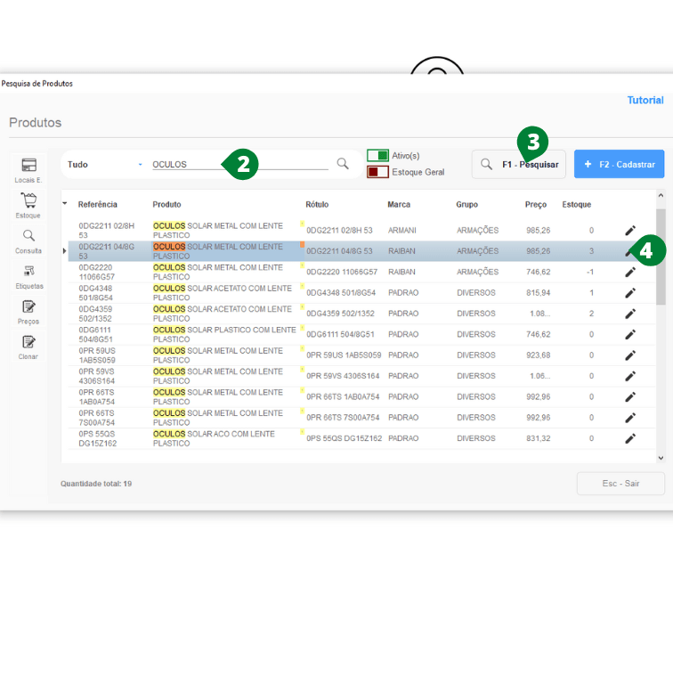This screenshot has width=673, height=677.
Task: Sort by Preço column header
Action: tap(536, 204)
